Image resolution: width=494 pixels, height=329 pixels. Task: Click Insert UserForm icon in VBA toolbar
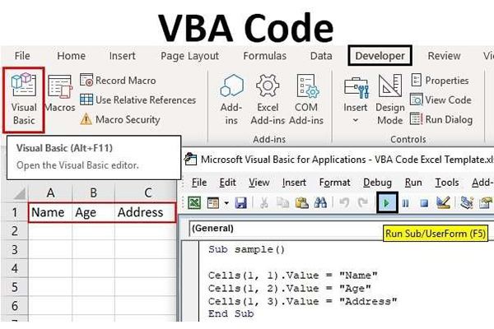213,203
